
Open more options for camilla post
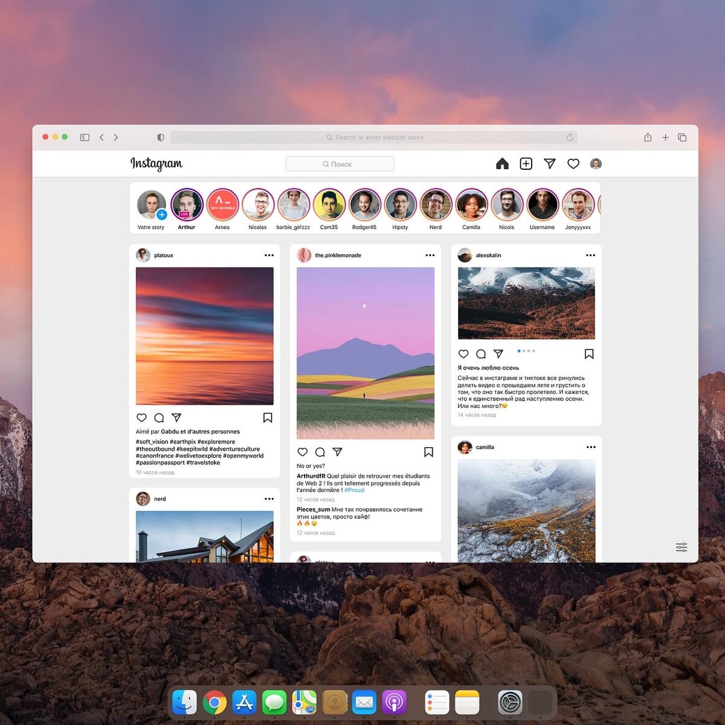click(591, 447)
